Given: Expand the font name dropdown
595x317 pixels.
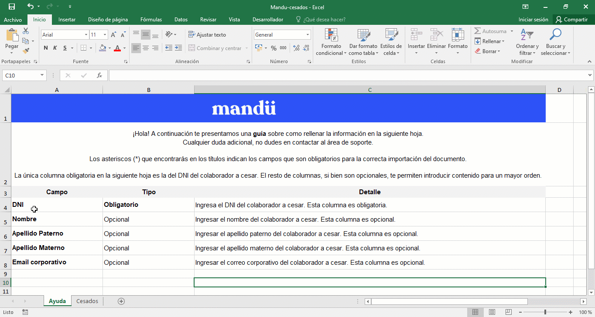Looking at the screenshot, I should (86, 35).
